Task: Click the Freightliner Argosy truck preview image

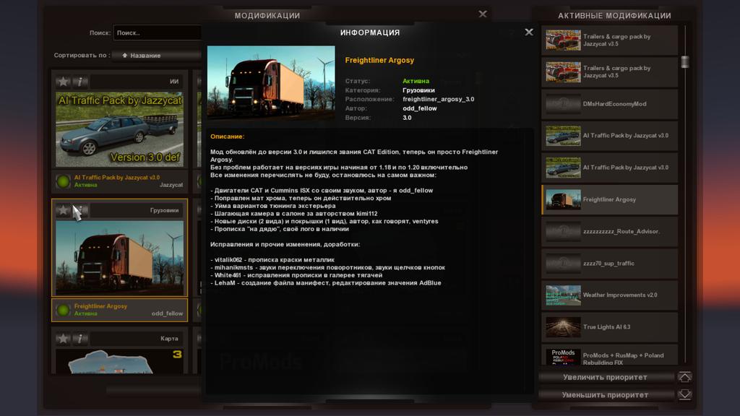Action: pos(270,82)
